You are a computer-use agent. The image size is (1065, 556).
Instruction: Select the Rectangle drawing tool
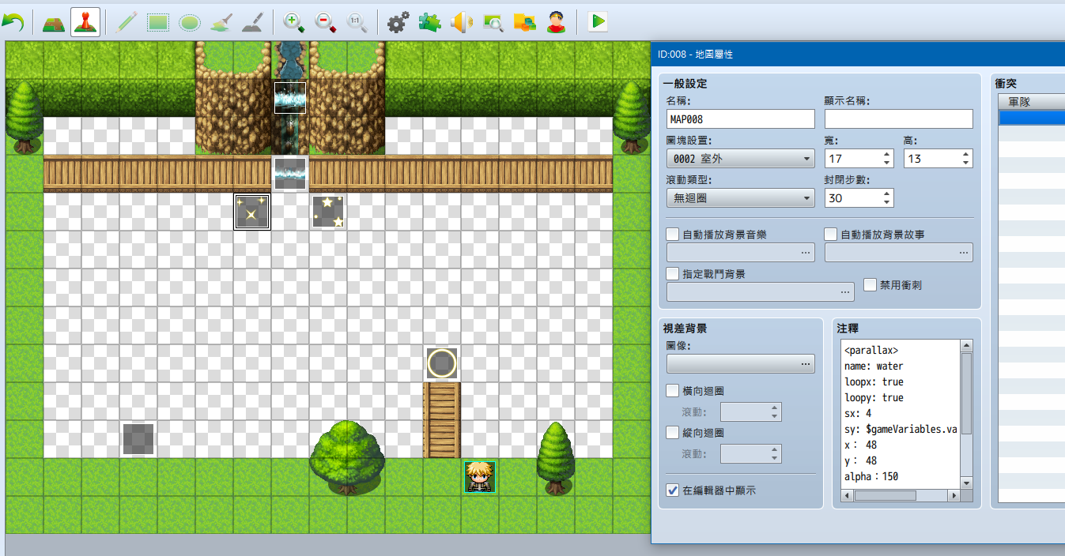pyautogui.click(x=158, y=22)
